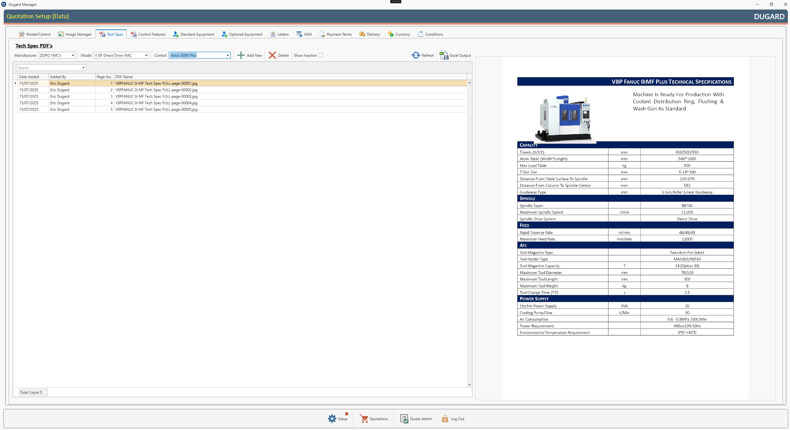The width and height of the screenshot is (790, 430).
Task: Click the list scrollbar down arrow
Action: (469, 385)
